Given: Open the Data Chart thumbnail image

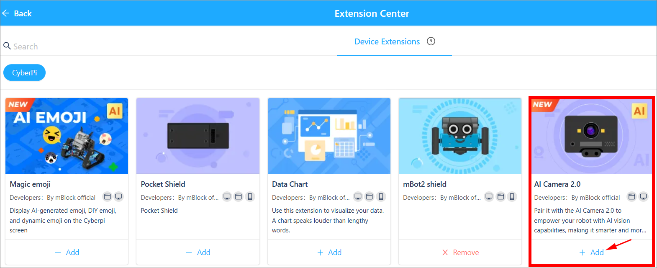Looking at the screenshot, I should [329, 136].
